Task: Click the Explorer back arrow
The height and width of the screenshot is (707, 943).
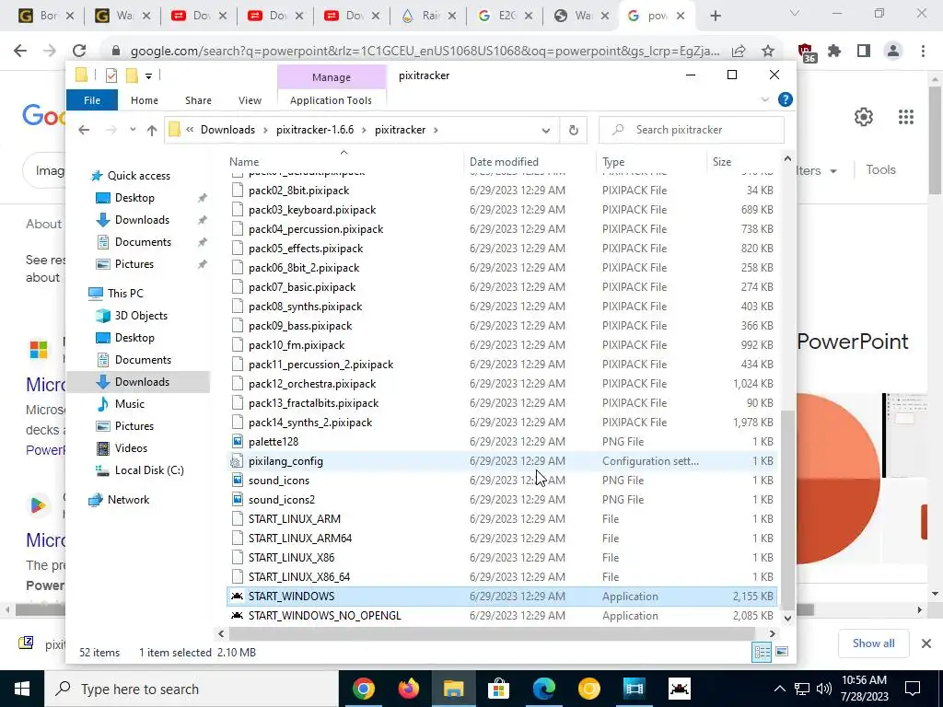Action: (84, 130)
